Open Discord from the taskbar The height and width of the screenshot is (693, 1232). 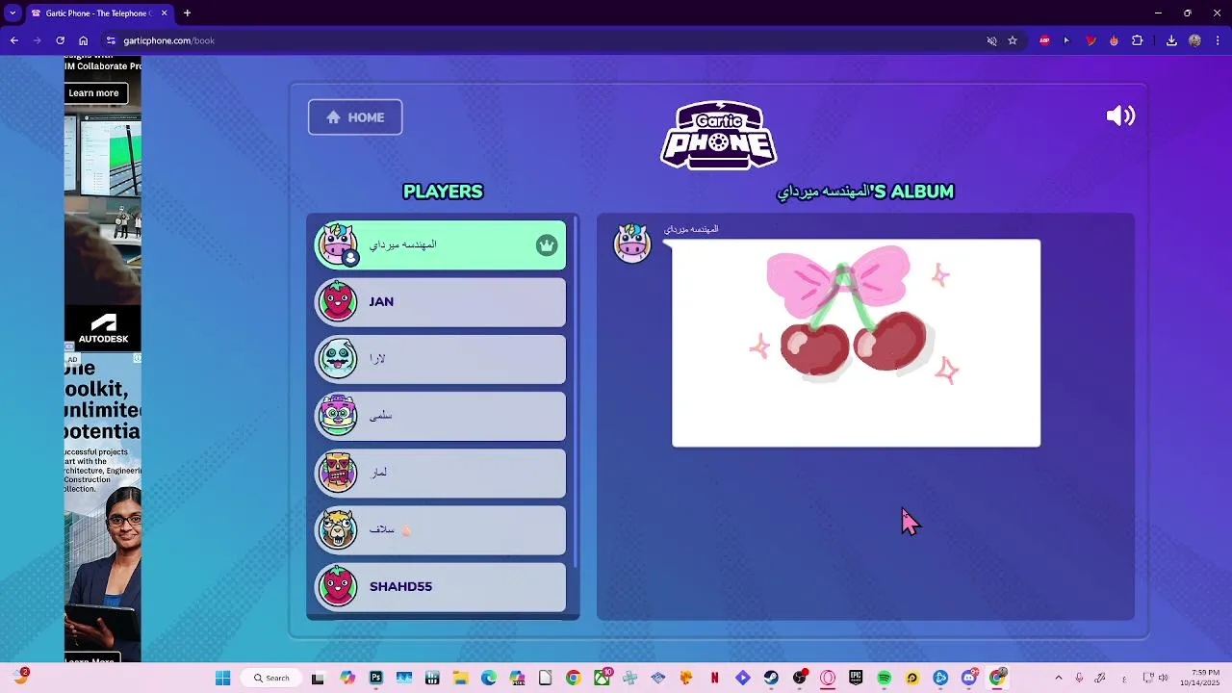click(969, 679)
